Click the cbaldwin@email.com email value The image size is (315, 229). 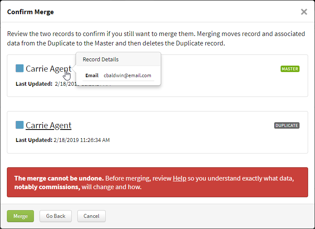pos(127,75)
